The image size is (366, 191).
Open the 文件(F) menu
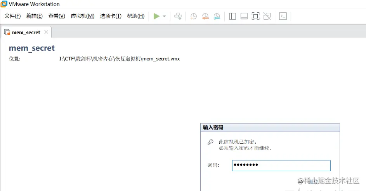point(12,16)
